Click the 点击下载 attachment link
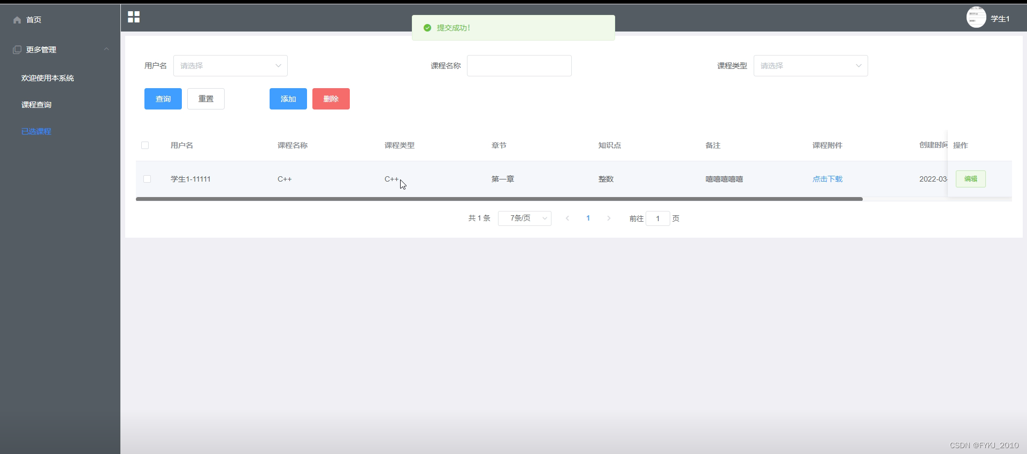The width and height of the screenshot is (1027, 454). click(827, 179)
